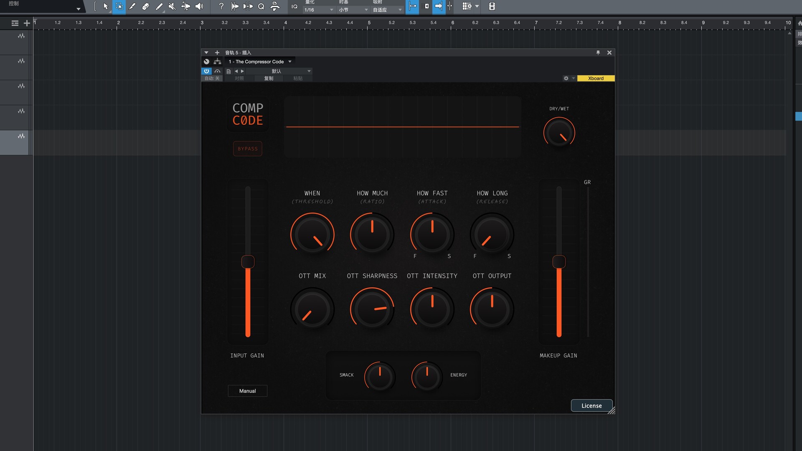Viewport: 802px width, 451px height.
Task: Select the Mute tool
Action: 172,7
